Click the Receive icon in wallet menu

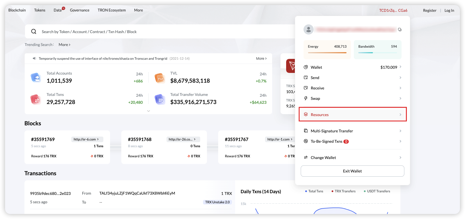(306, 88)
